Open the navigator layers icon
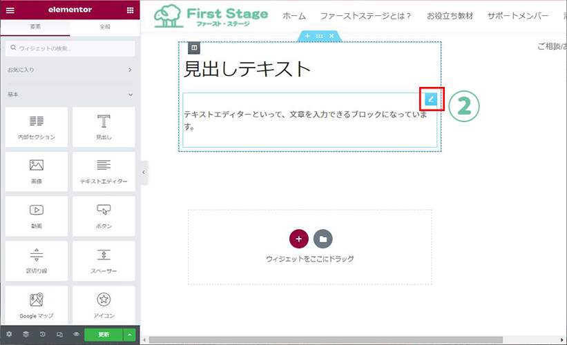 pyautogui.click(x=26, y=335)
